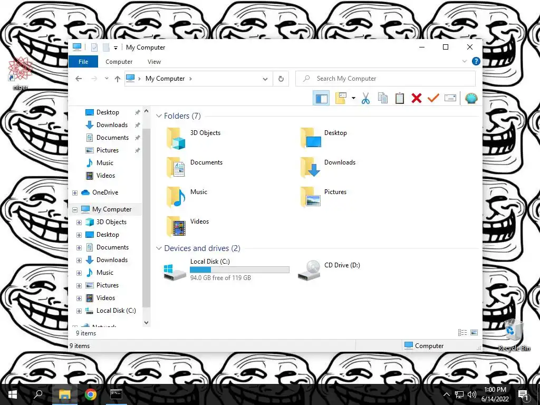This screenshot has width=540, height=405.
Task: Select Local Disk (C:) in navigation tree
Action: (x=116, y=311)
